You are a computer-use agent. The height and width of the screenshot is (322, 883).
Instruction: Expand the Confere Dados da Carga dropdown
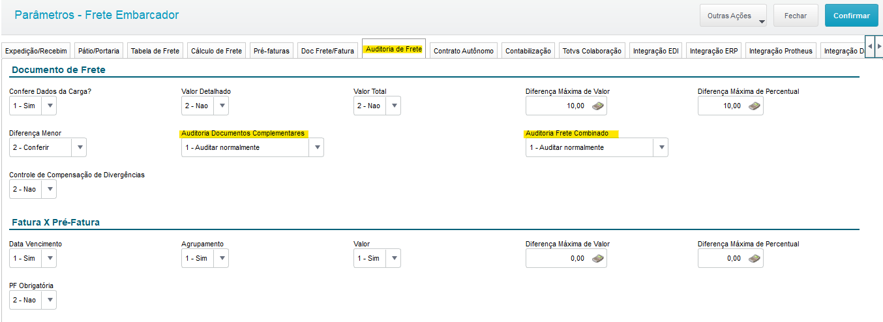tap(49, 106)
